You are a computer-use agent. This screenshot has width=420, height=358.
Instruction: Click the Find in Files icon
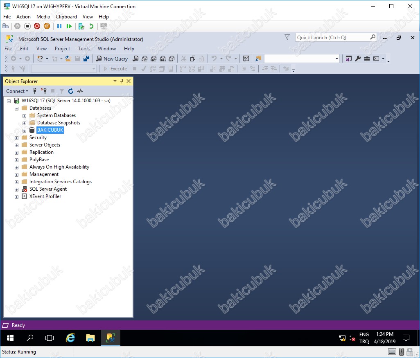point(258,59)
